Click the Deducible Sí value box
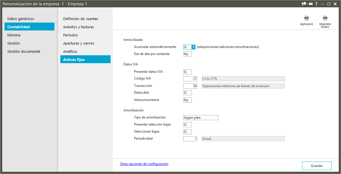This screenshot has width=341, height=174. pos(187,93)
